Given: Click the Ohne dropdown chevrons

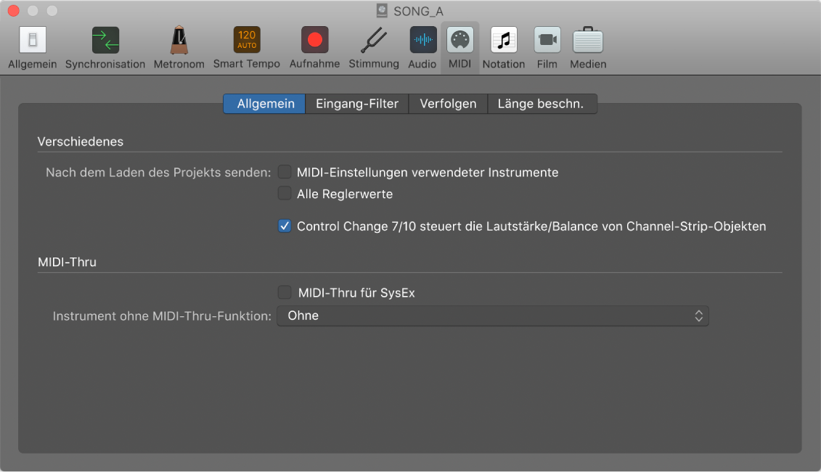Looking at the screenshot, I should tap(698, 316).
